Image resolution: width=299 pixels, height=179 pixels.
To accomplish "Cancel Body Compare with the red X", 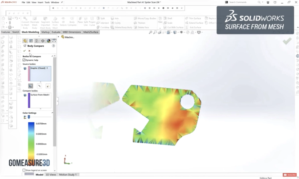I will [x=29, y=51].
